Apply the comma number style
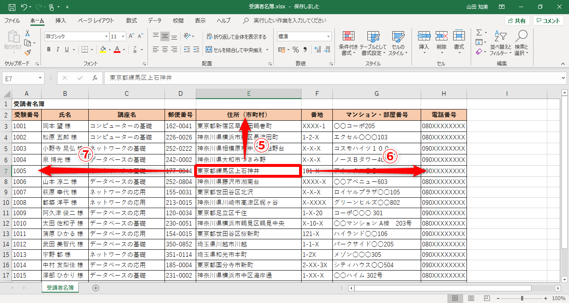 pyautogui.click(x=305, y=50)
